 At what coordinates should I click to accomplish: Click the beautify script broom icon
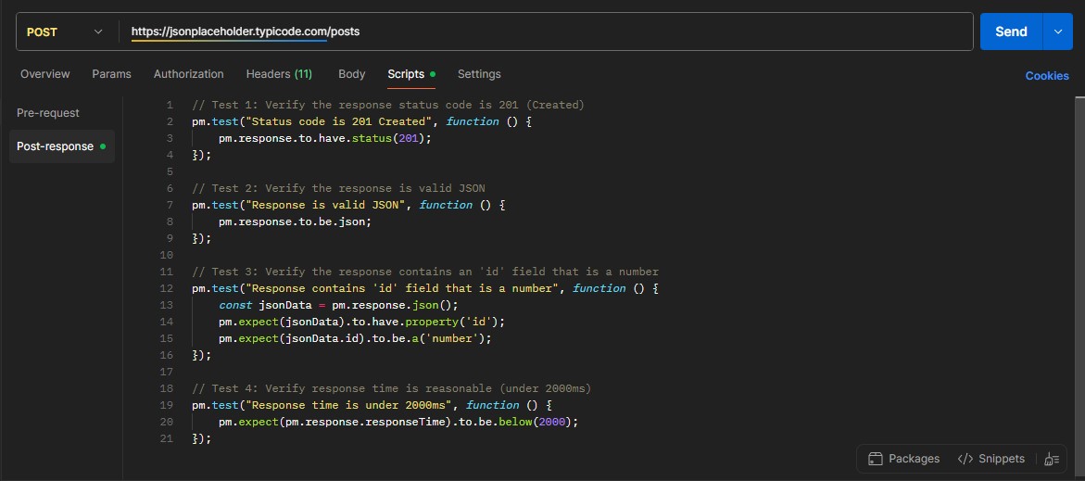pyautogui.click(x=1052, y=459)
